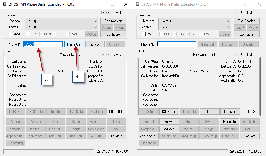Screen dimensions: 266x156
Task: Answer the incoming call in right window
Action: point(169,122)
